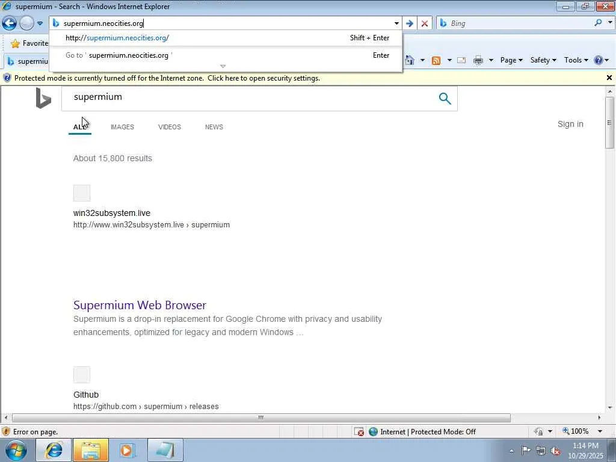Click the Error on page warning icon
Image resolution: width=616 pixels, height=462 pixels.
point(6,432)
